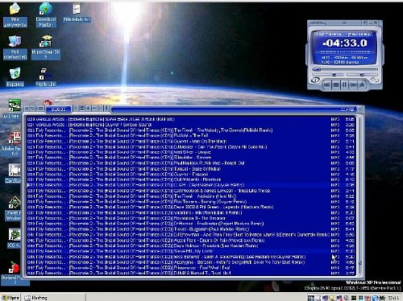Click the system tray clock
The width and height of the screenshot is (403, 301).
(394, 298)
